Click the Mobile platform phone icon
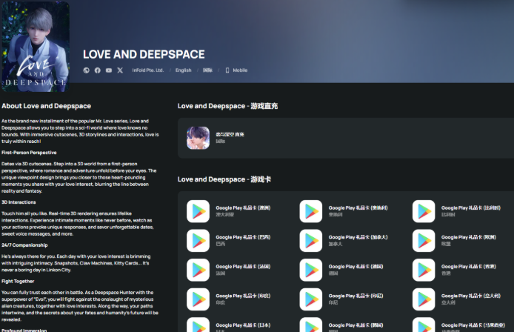The width and height of the screenshot is (514, 332). coord(227,70)
